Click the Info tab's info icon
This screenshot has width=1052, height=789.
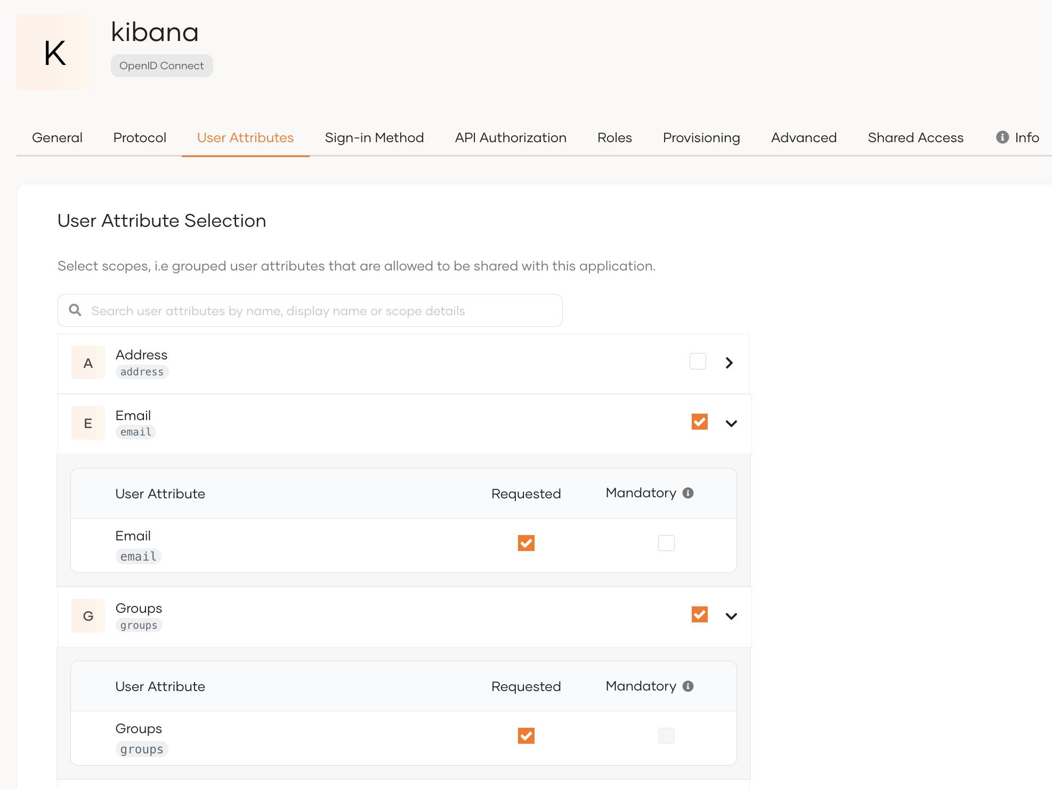(x=1002, y=137)
